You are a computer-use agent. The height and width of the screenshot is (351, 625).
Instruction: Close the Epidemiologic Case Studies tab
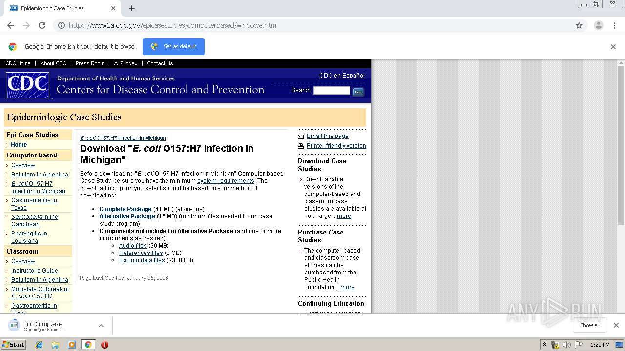(x=113, y=8)
